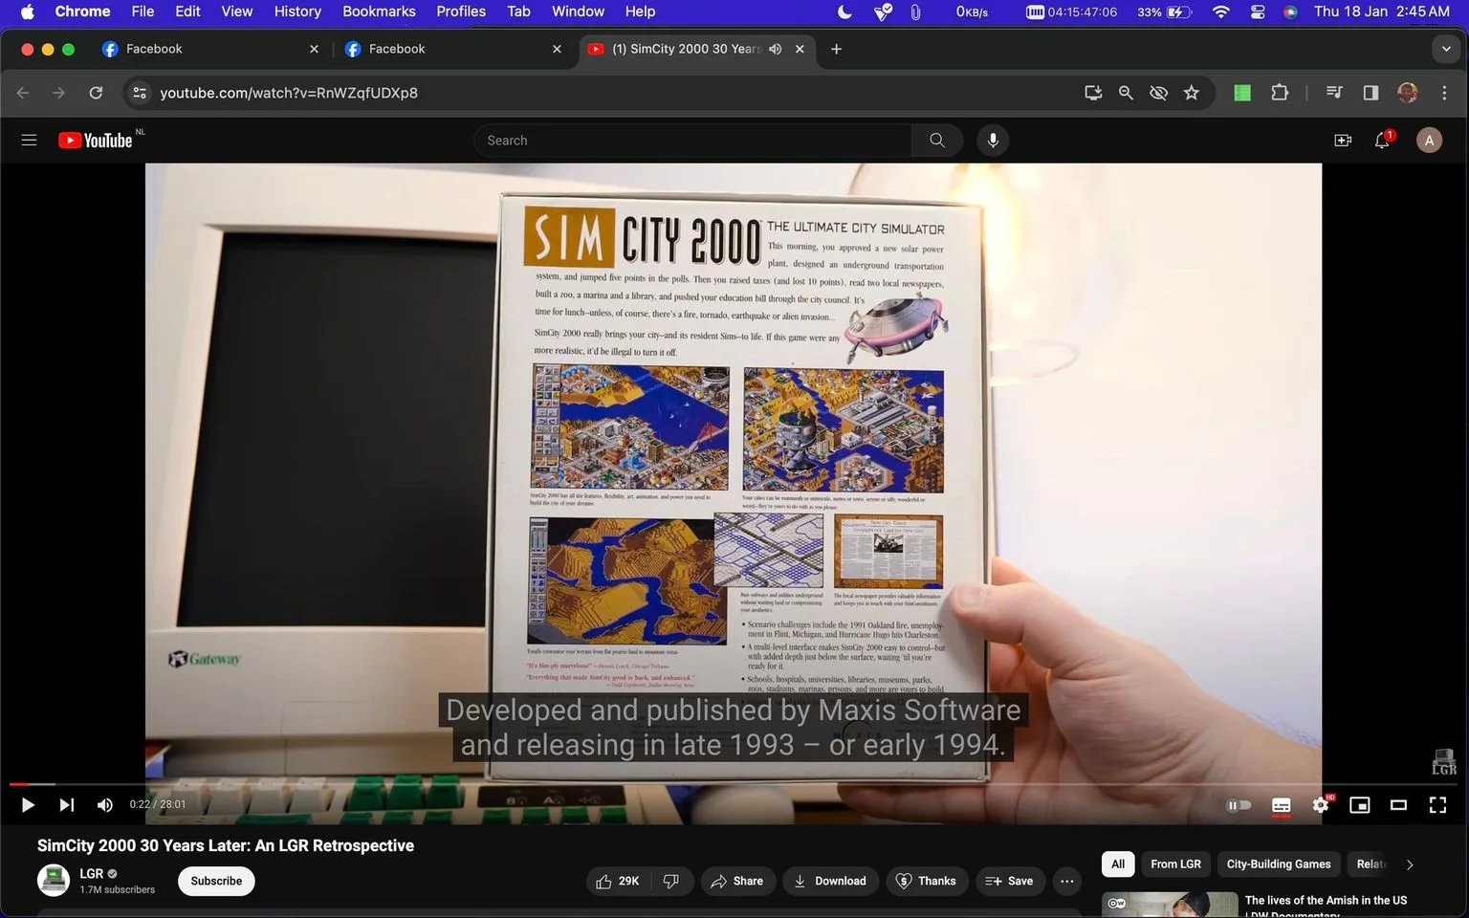This screenshot has width=1469, height=918.
Task: Search by voice using microphone icon
Action: [x=993, y=141]
